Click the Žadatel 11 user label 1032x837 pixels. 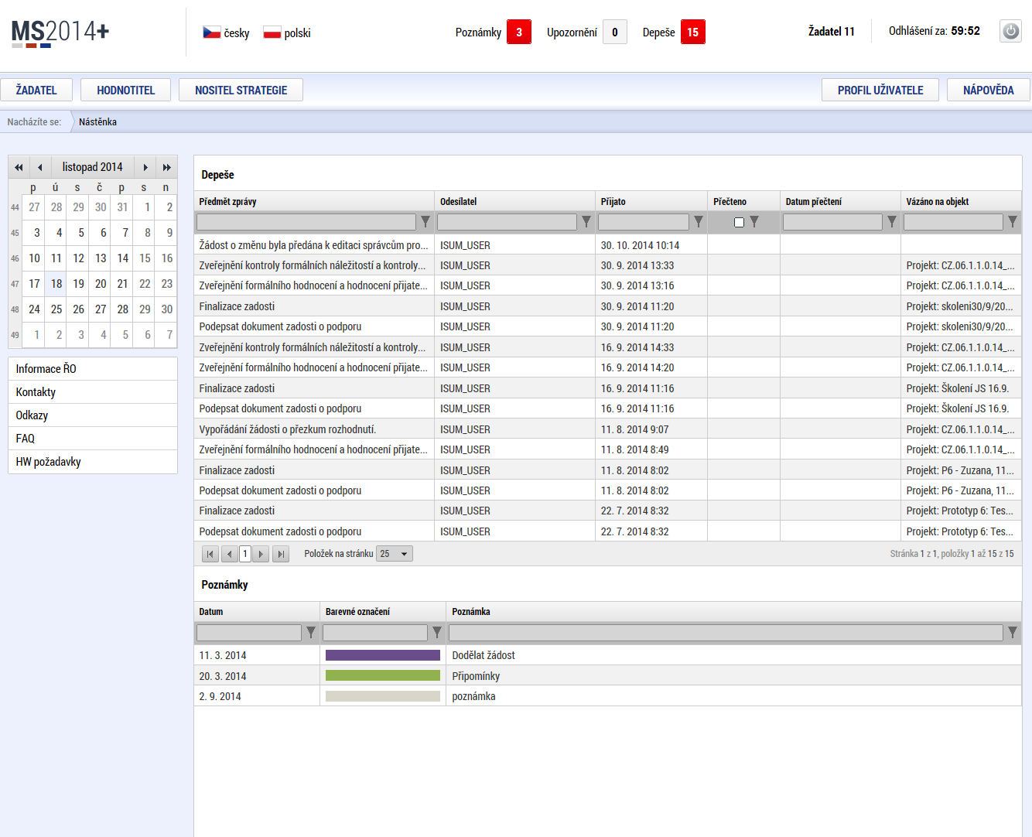(x=831, y=32)
